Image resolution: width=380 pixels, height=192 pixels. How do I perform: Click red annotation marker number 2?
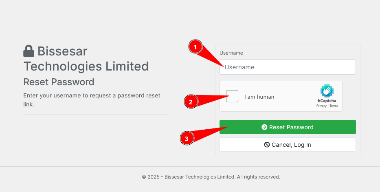coord(191,102)
